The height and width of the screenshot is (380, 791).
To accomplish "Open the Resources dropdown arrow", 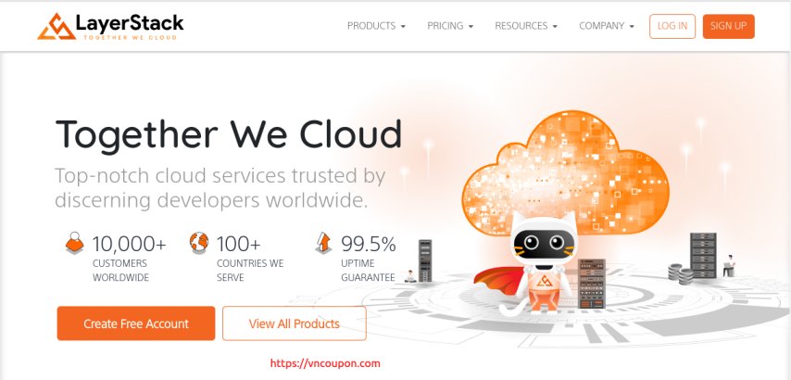I will (x=555, y=26).
